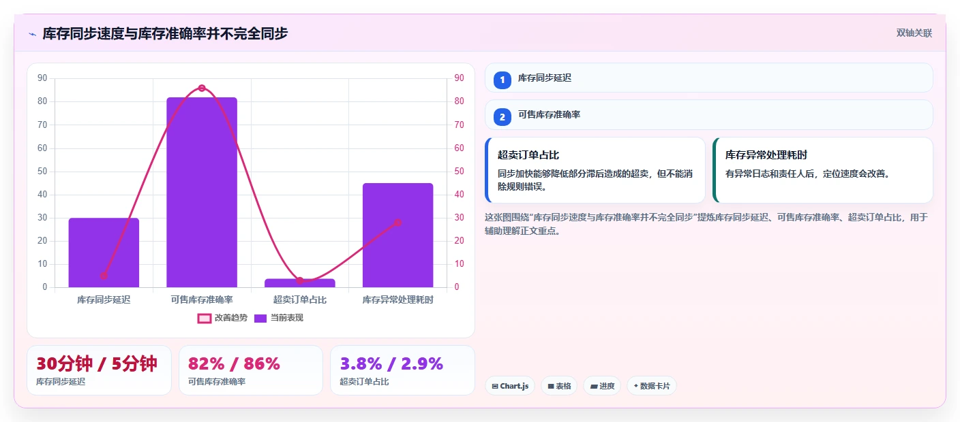Image resolution: width=960 pixels, height=422 pixels.
Task: Click the lightning icon beside the title
Action: [x=32, y=33]
